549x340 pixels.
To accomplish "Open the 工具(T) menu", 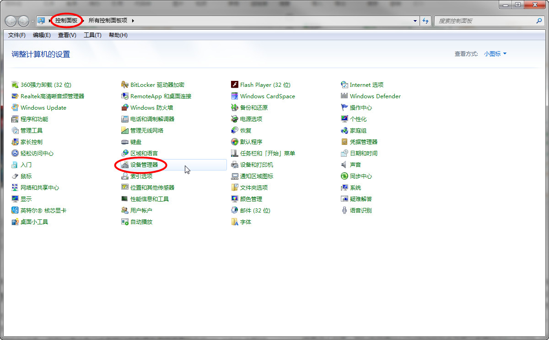I will click(92, 35).
